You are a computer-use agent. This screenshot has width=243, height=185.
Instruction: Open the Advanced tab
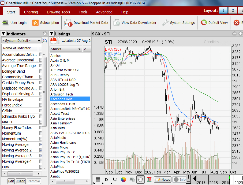point(104,12)
